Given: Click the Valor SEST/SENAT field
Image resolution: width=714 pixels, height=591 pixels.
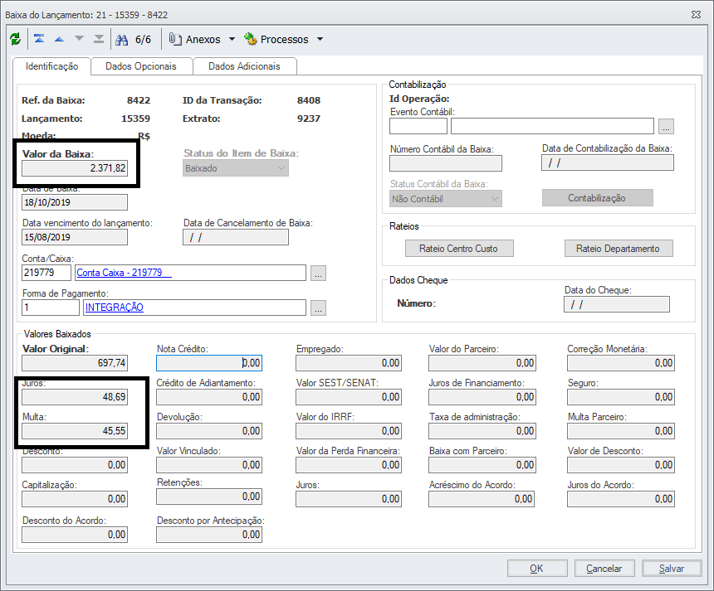Looking at the screenshot, I should (349, 397).
